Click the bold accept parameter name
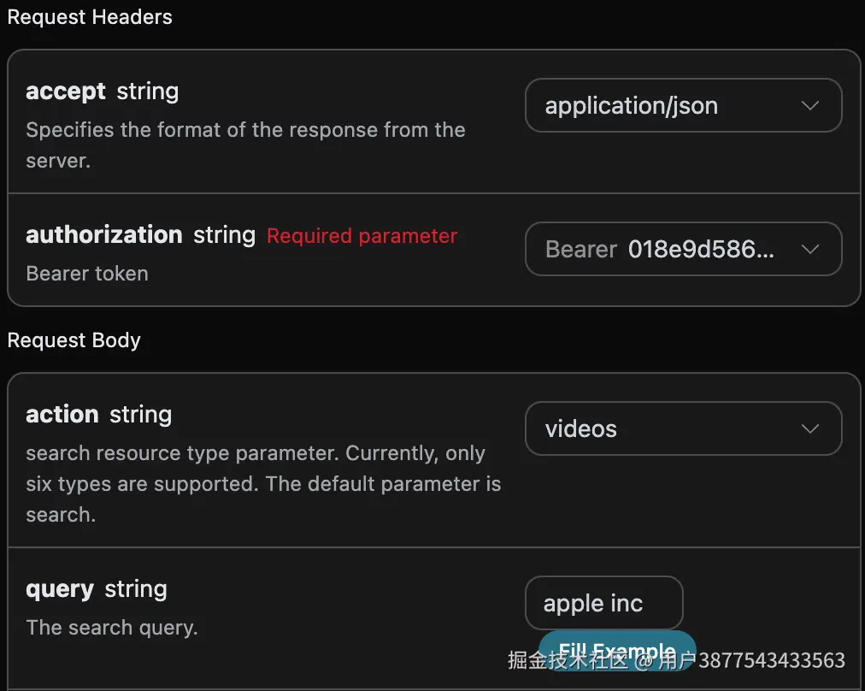865x691 pixels. pyautogui.click(x=66, y=92)
